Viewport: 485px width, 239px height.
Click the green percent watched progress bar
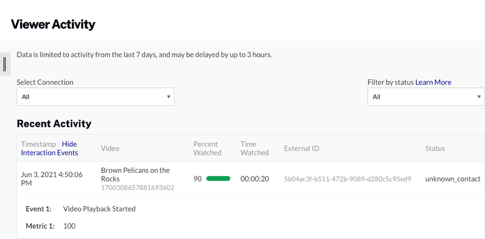tap(218, 179)
